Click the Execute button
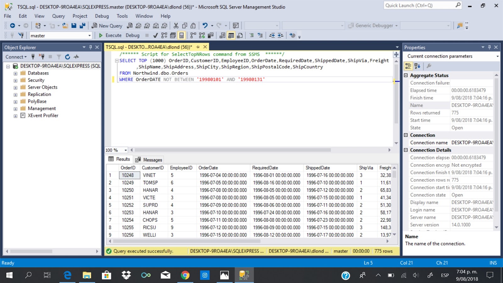This screenshot has height=283, width=503. [110, 36]
